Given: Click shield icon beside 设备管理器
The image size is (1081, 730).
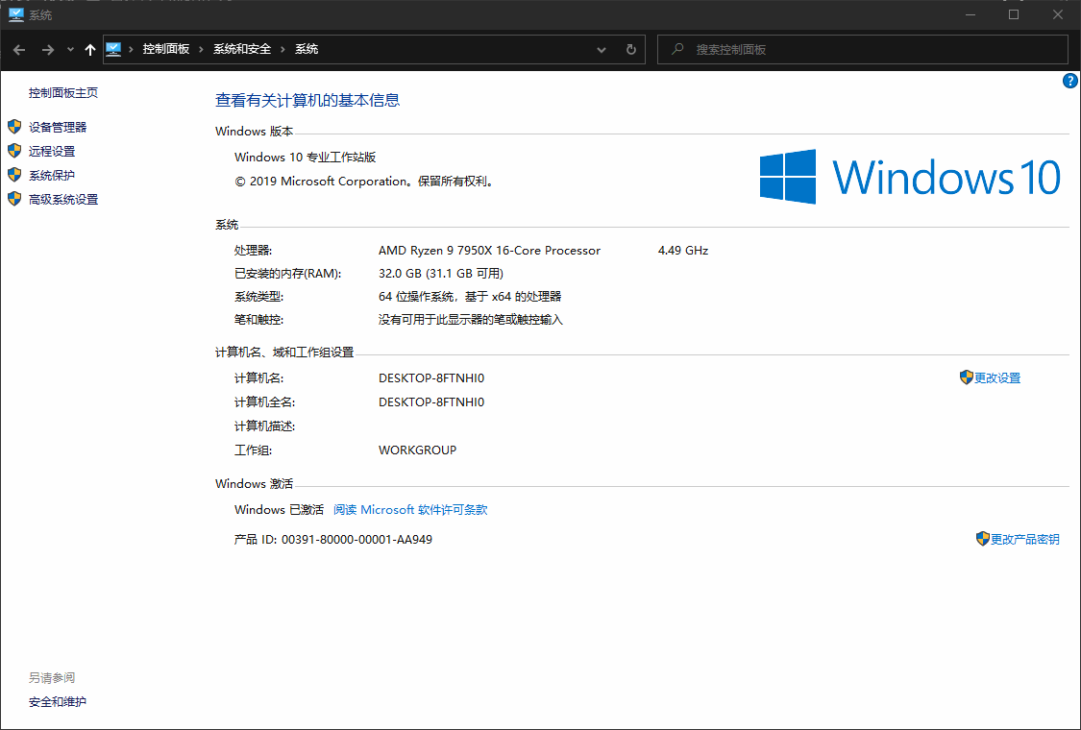Looking at the screenshot, I should point(14,126).
